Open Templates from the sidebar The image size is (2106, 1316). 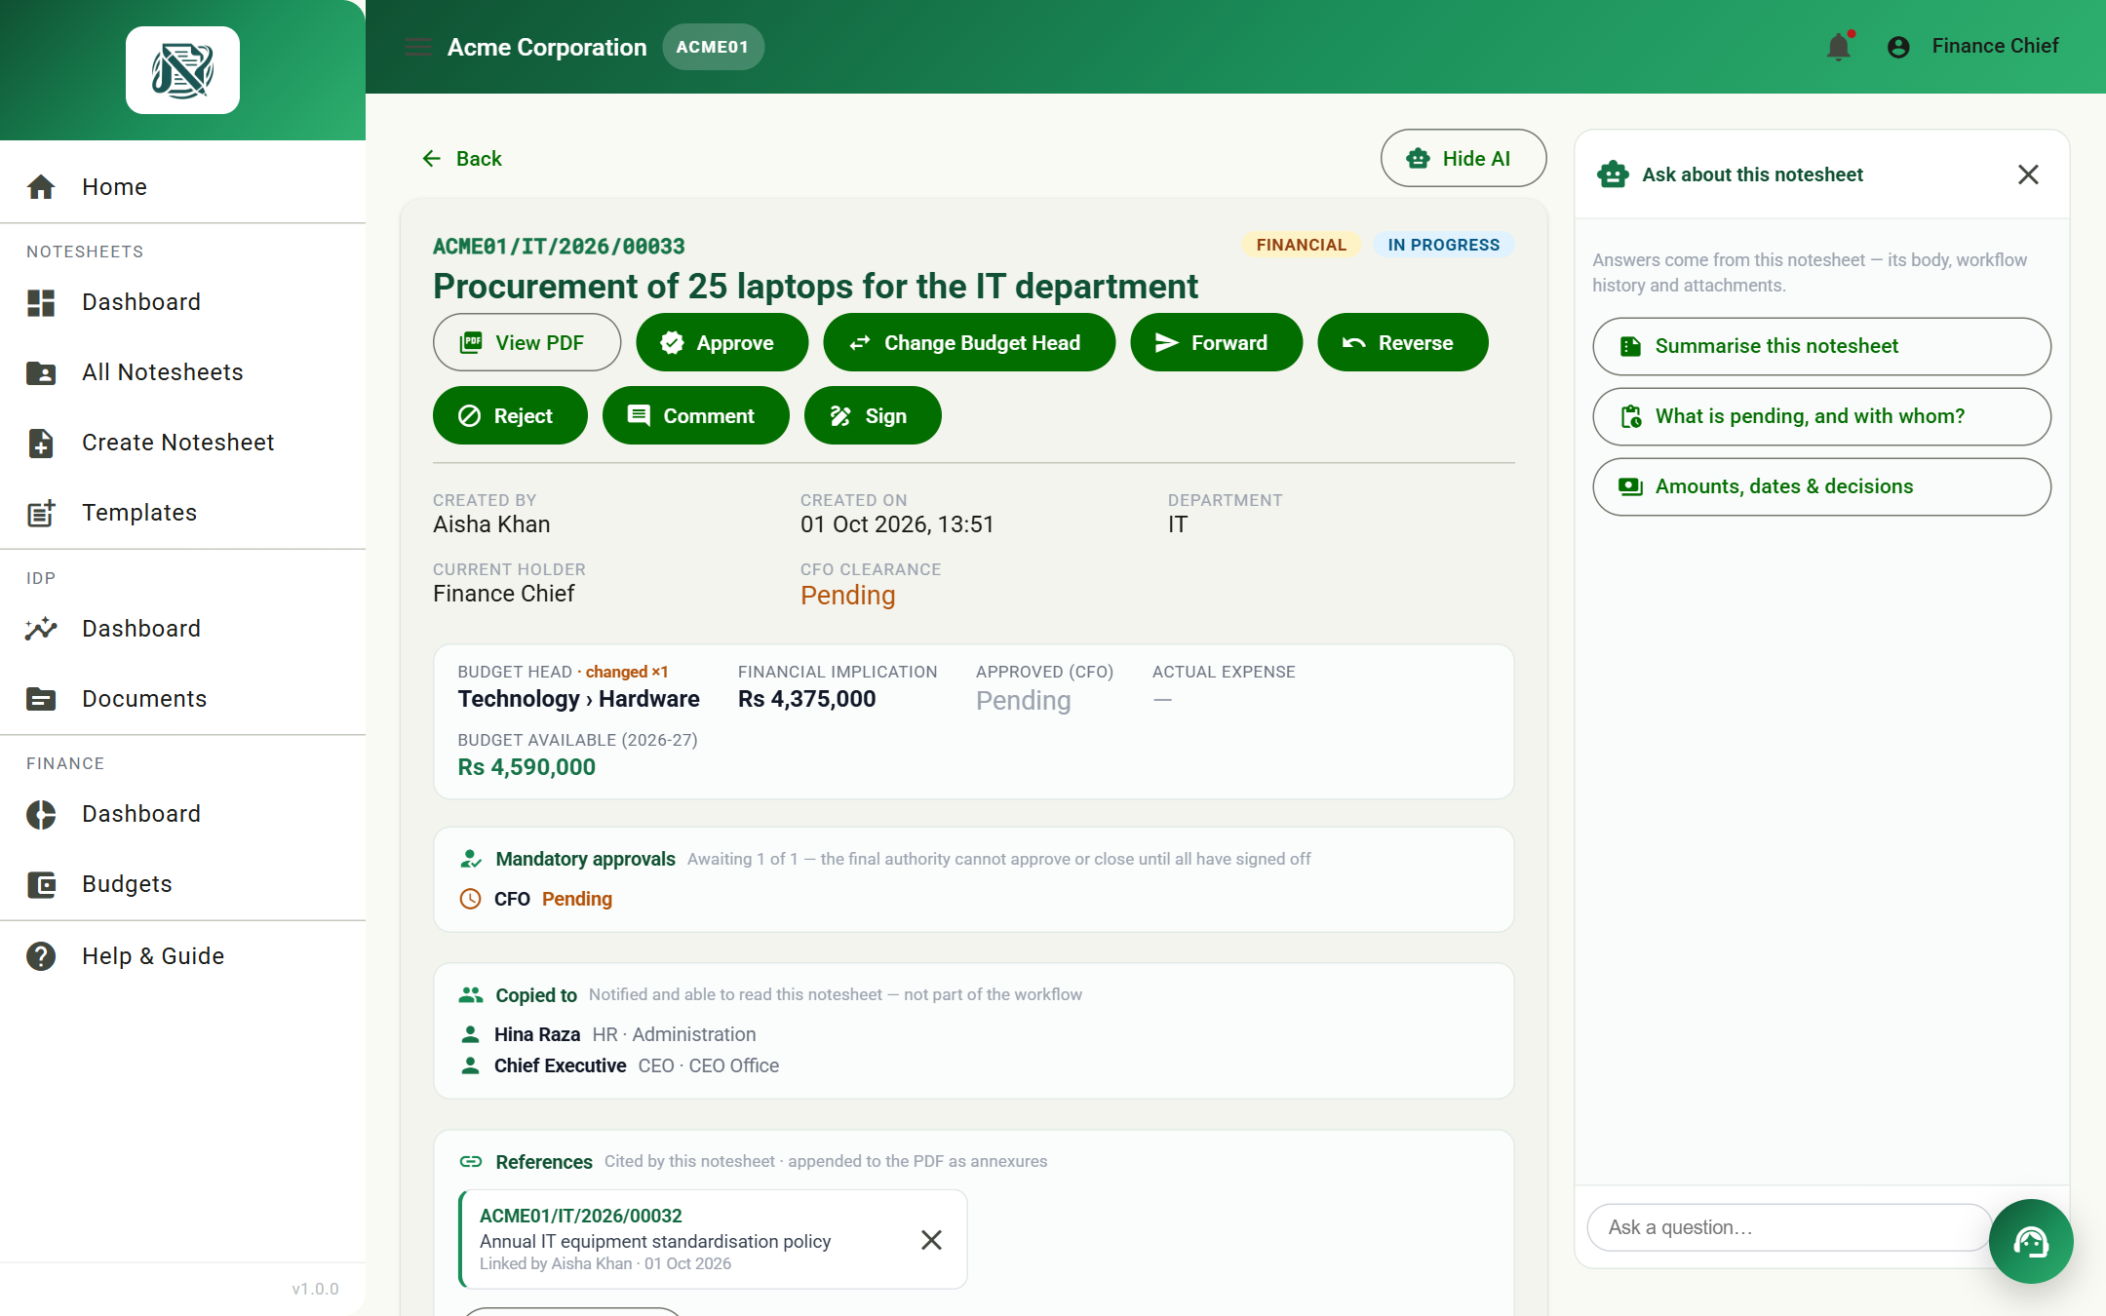(182, 513)
